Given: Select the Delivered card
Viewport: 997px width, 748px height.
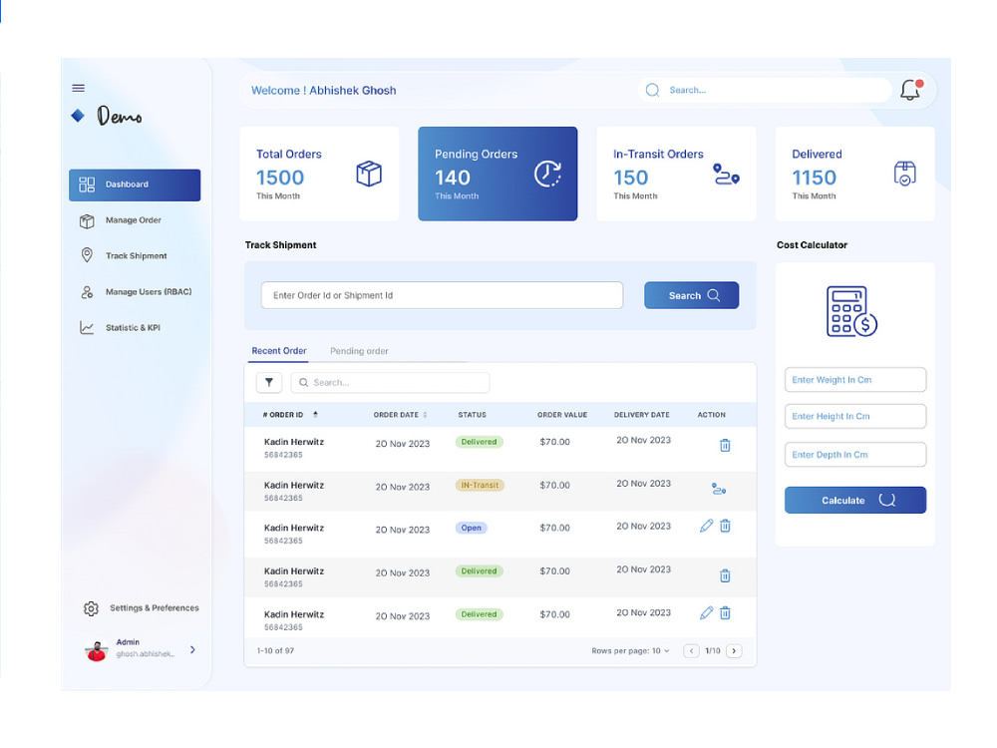Looking at the screenshot, I should [x=855, y=174].
